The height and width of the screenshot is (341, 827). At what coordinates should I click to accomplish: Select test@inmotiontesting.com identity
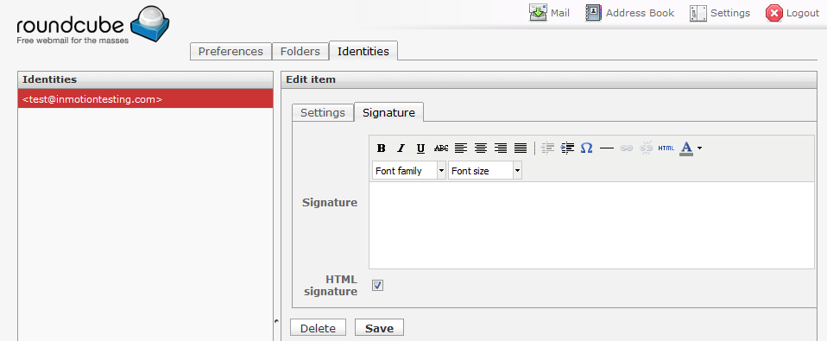coord(146,99)
